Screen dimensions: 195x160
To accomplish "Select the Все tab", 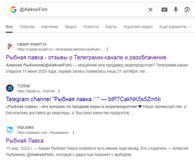I will pyautogui.click(x=9, y=27).
